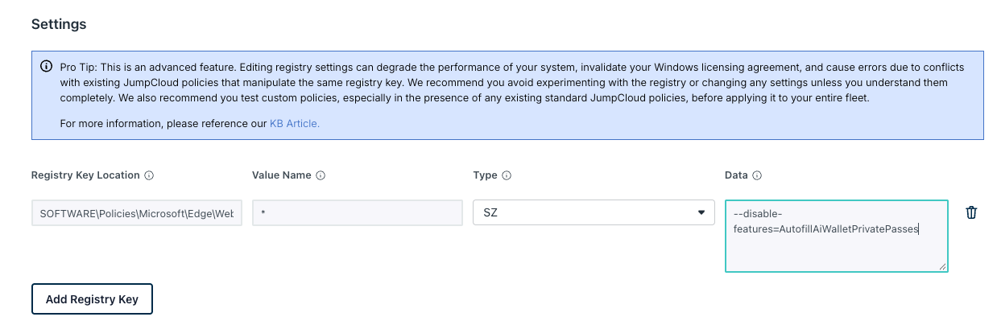Click the Type label text
Screen dimensions: 997x321
point(485,175)
